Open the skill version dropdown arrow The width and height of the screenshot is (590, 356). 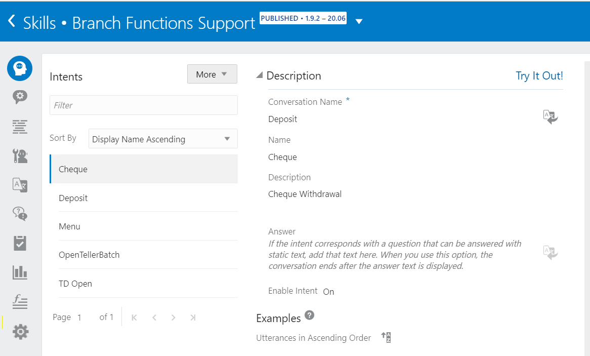[x=359, y=21]
